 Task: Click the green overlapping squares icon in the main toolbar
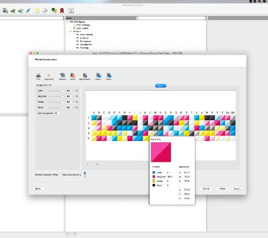pyautogui.click(x=54, y=11)
